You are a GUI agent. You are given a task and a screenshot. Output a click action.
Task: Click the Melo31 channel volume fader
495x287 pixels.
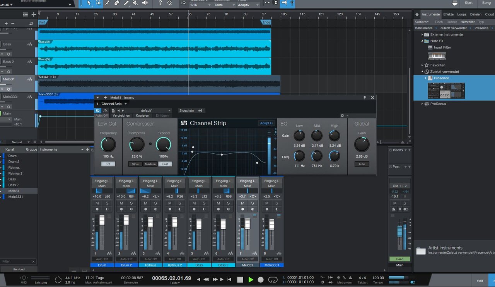coord(247,224)
